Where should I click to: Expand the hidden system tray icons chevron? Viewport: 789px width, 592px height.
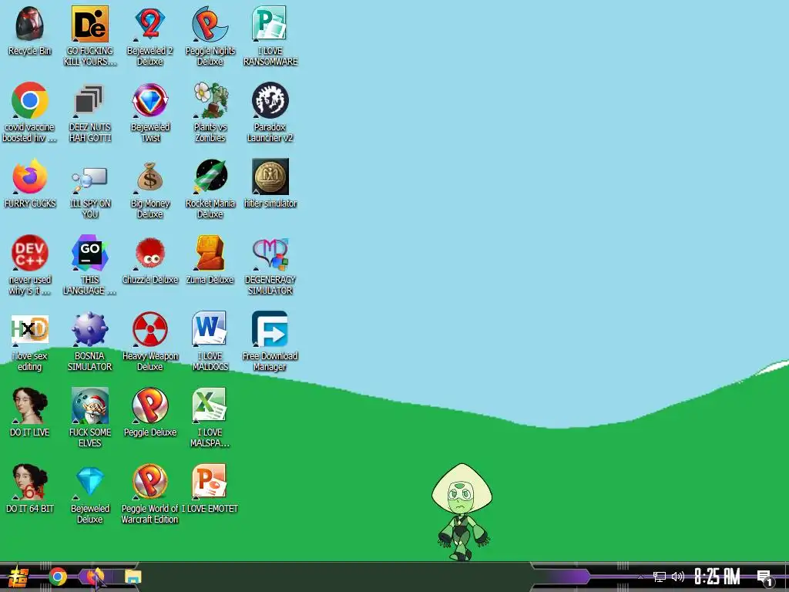[640, 577]
